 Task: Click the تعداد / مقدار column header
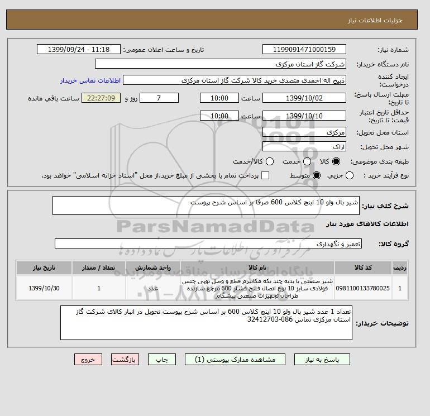pyautogui.click(x=99, y=267)
